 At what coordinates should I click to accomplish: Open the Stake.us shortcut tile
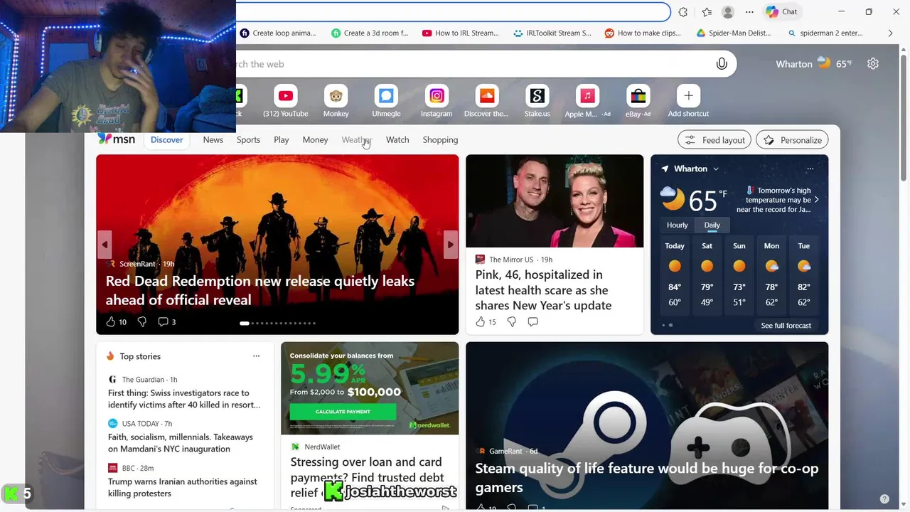pyautogui.click(x=537, y=102)
